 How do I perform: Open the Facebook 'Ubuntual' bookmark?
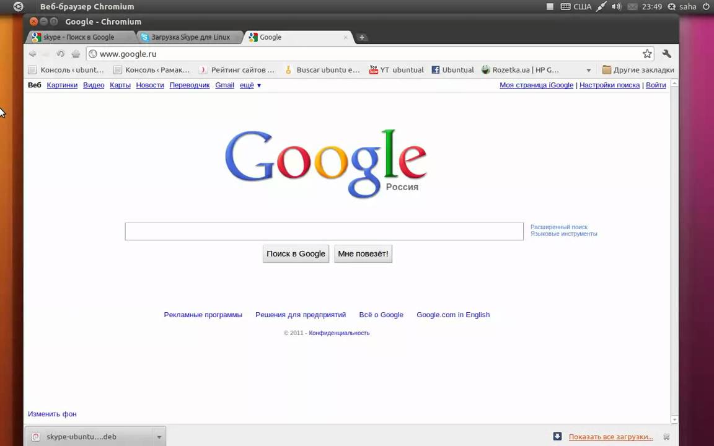point(452,69)
